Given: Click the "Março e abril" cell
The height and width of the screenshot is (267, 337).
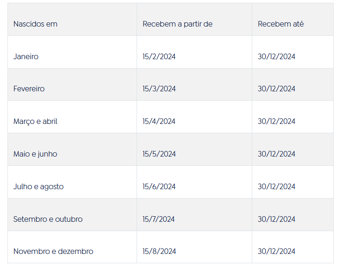Looking at the screenshot, I should 35,121.
